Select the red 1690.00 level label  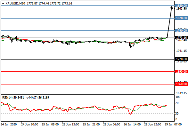click(x=181, y=72)
